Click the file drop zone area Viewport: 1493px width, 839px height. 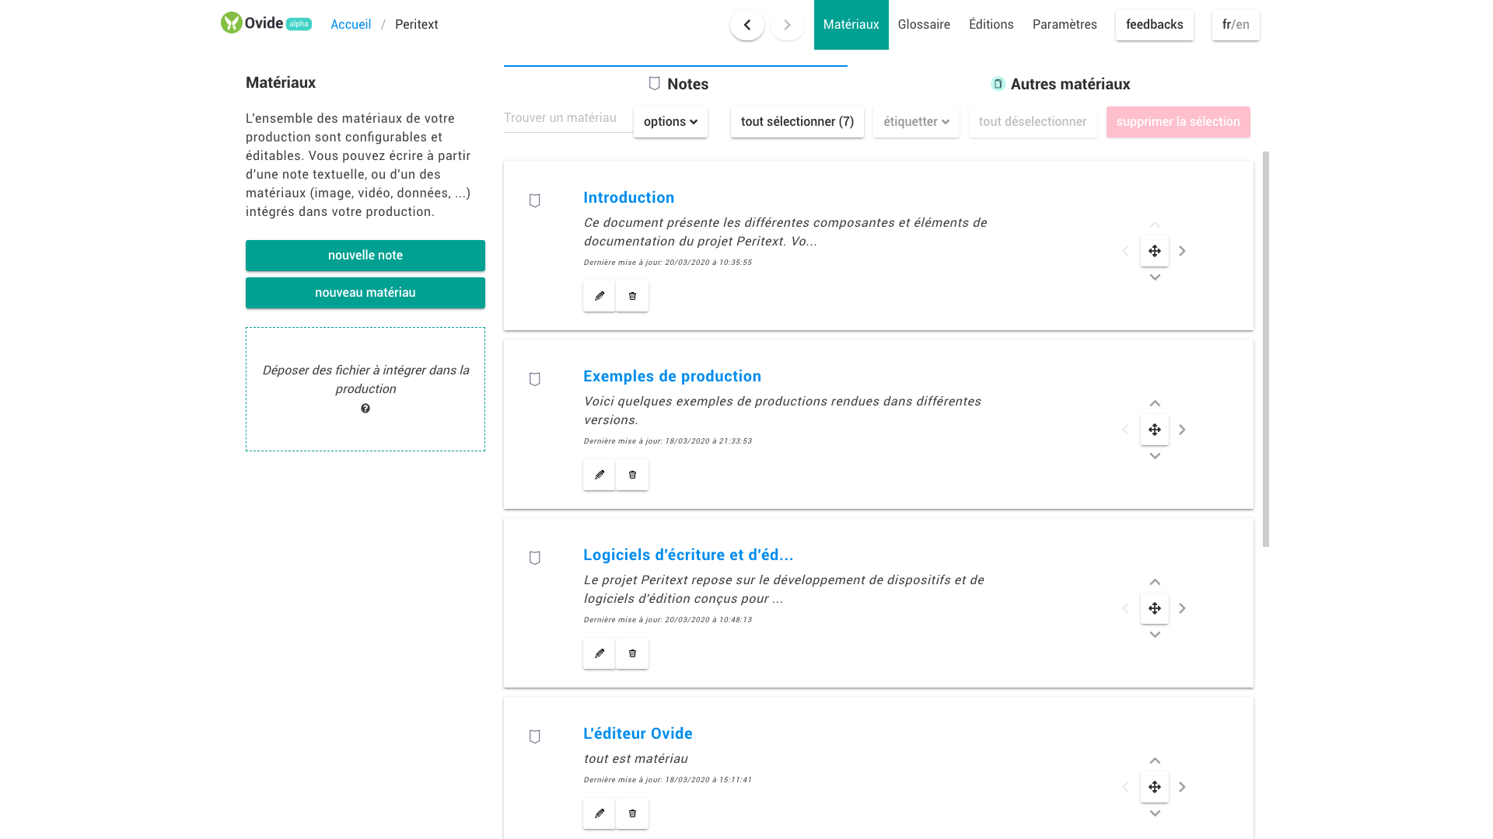[365, 389]
